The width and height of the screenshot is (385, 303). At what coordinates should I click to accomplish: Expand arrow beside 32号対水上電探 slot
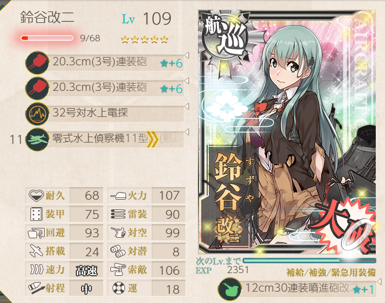click(x=187, y=106)
